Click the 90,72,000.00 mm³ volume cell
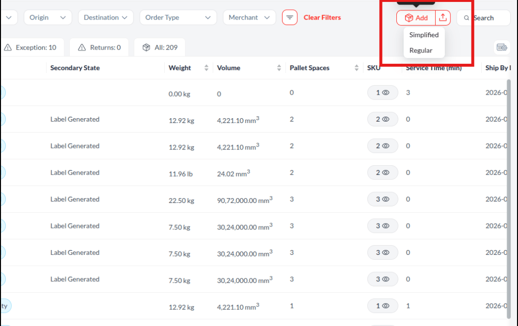The image size is (518, 326). tap(245, 200)
